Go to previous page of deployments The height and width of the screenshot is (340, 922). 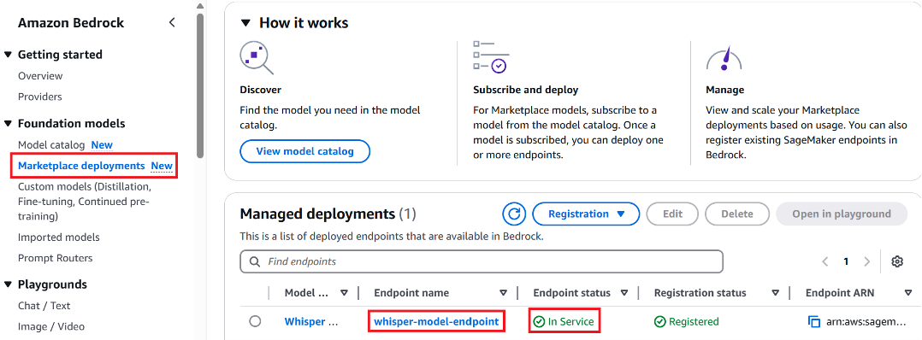[825, 261]
